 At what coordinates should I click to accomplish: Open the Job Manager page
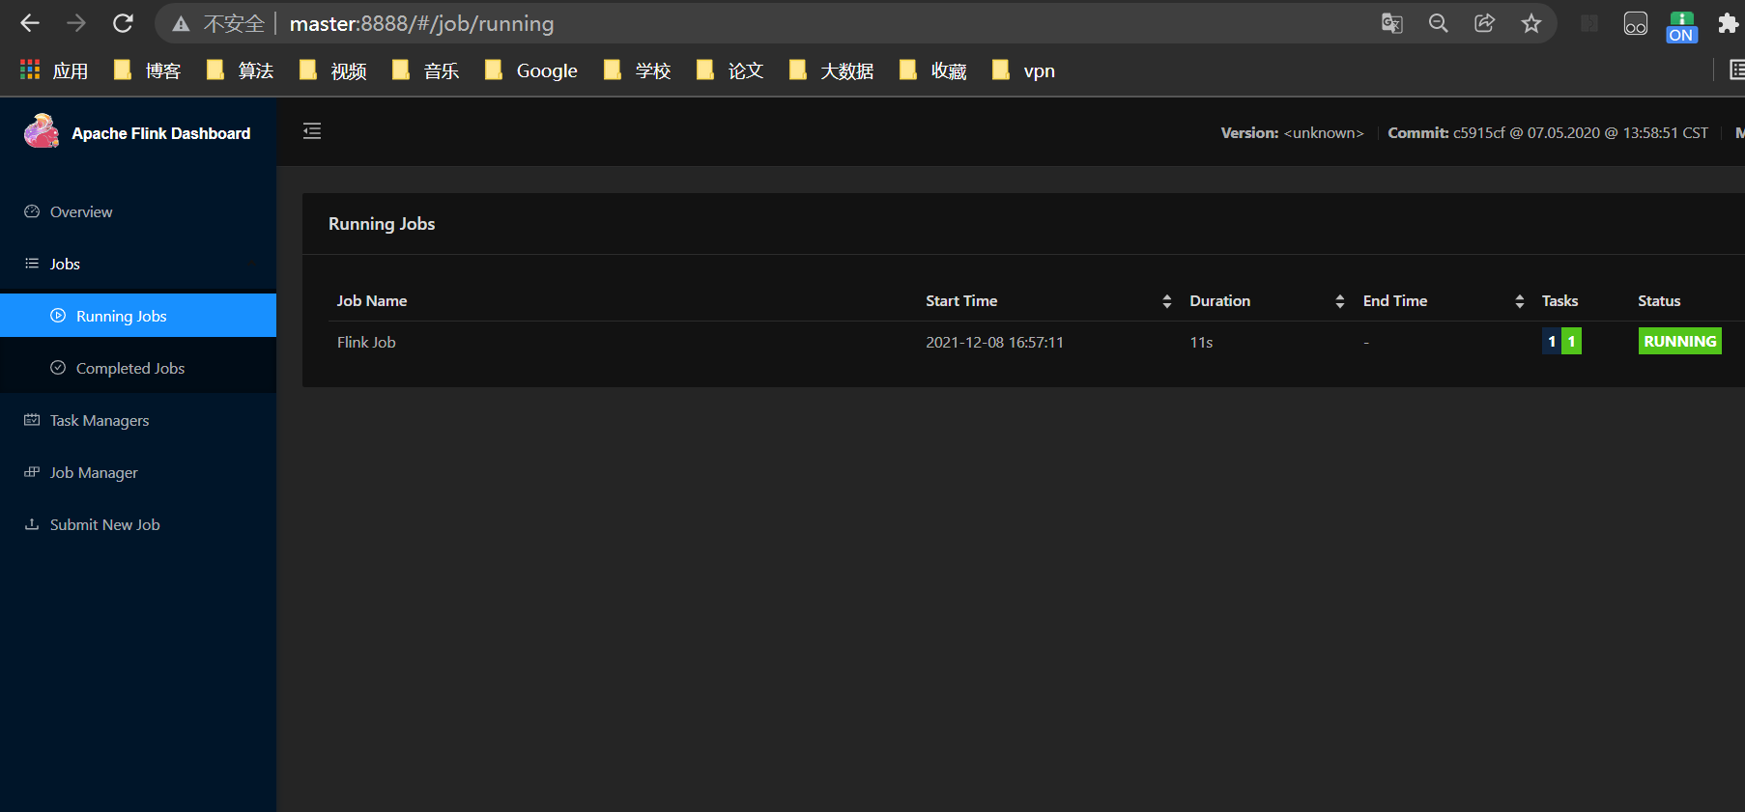[138, 472]
